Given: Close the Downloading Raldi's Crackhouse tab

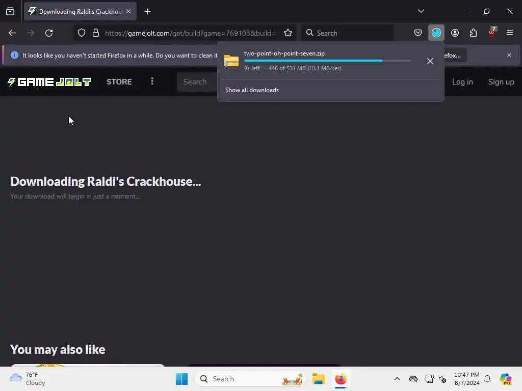Looking at the screenshot, I should click(128, 11).
